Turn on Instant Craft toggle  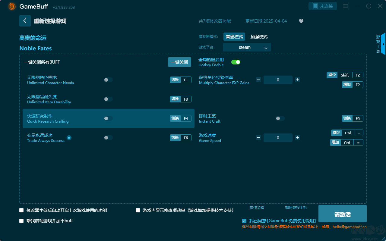[x=280, y=118]
